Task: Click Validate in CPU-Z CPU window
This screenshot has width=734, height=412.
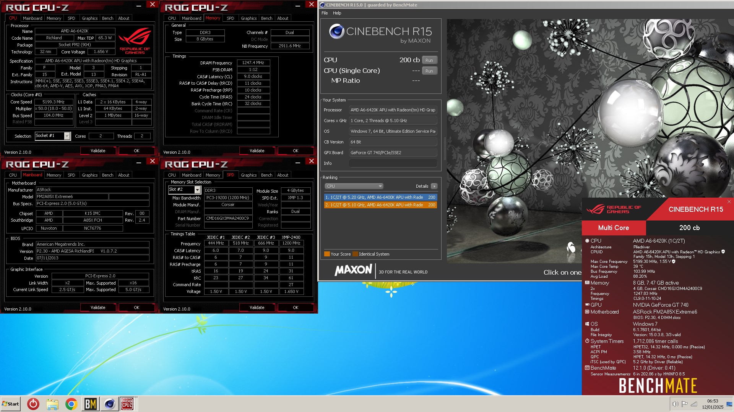Action: [98, 151]
